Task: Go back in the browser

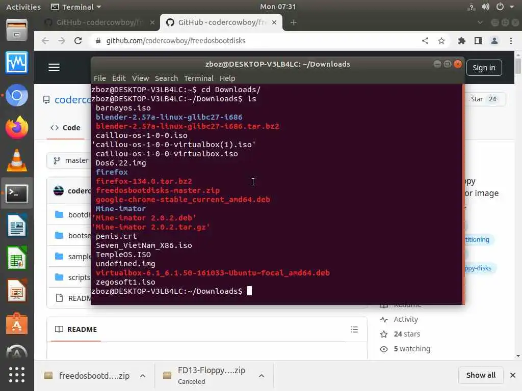Action: [x=45, y=41]
